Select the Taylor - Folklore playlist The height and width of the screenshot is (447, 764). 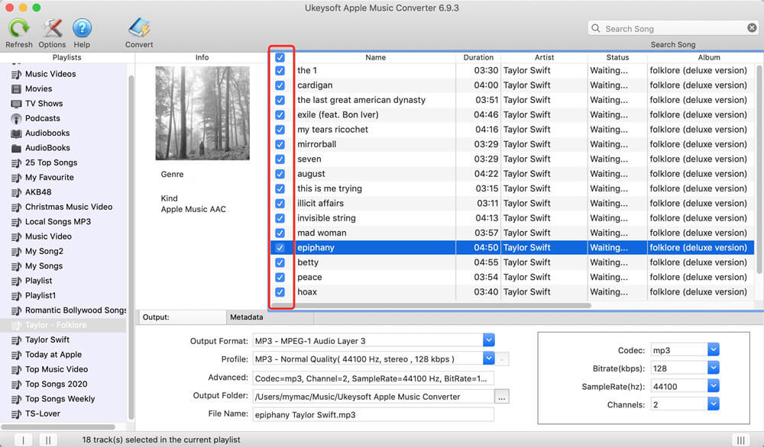tap(63, 325)
